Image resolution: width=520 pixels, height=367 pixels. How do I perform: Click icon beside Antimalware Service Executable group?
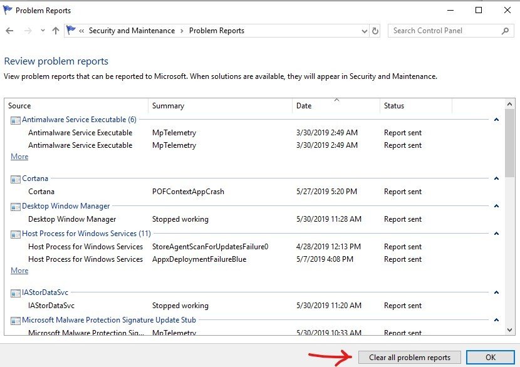15,120
